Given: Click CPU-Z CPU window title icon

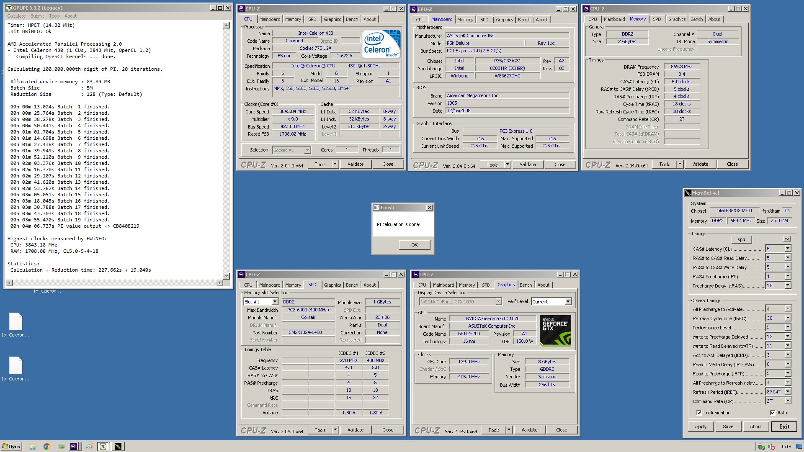Looking at the screenshot, I should coord(242,9).
